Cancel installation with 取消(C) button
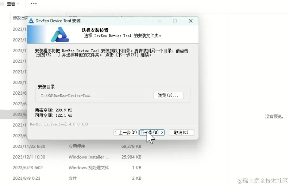 tap(181, 132)
